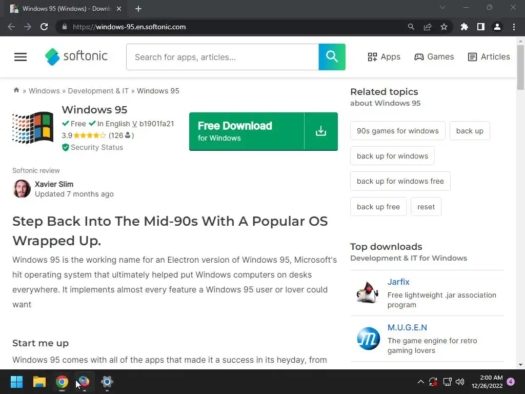
Task: Go to Apps section
Action: coord(384,57)
